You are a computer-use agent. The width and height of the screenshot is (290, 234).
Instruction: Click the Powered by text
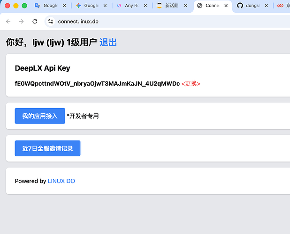pyautogui.click(x=31, y=181)
